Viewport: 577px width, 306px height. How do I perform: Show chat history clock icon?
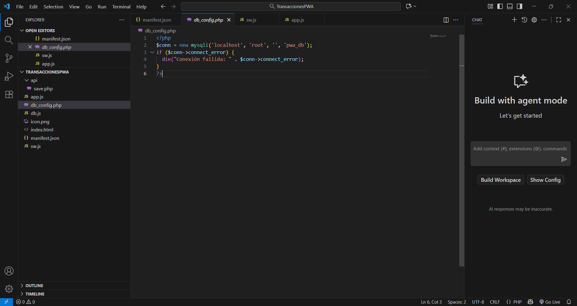(x=524, y=20)
